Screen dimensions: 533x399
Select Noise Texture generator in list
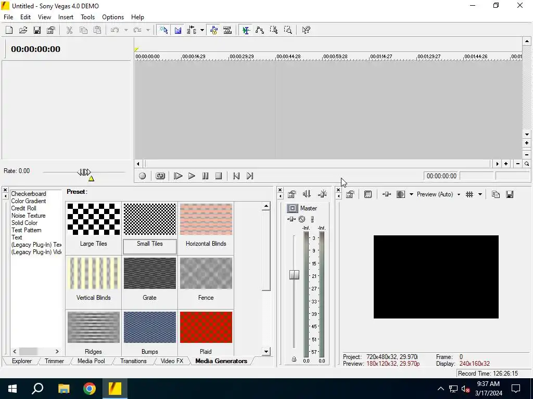(x=28, y=216)
